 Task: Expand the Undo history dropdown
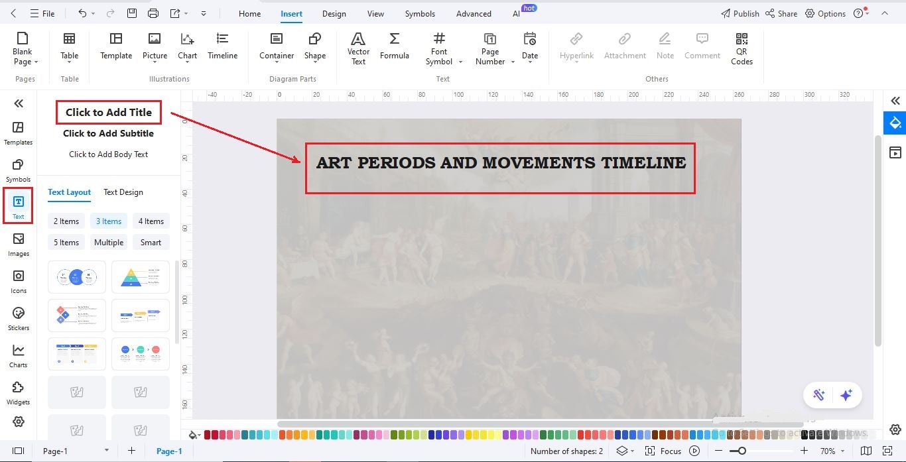tap(93, 13)
